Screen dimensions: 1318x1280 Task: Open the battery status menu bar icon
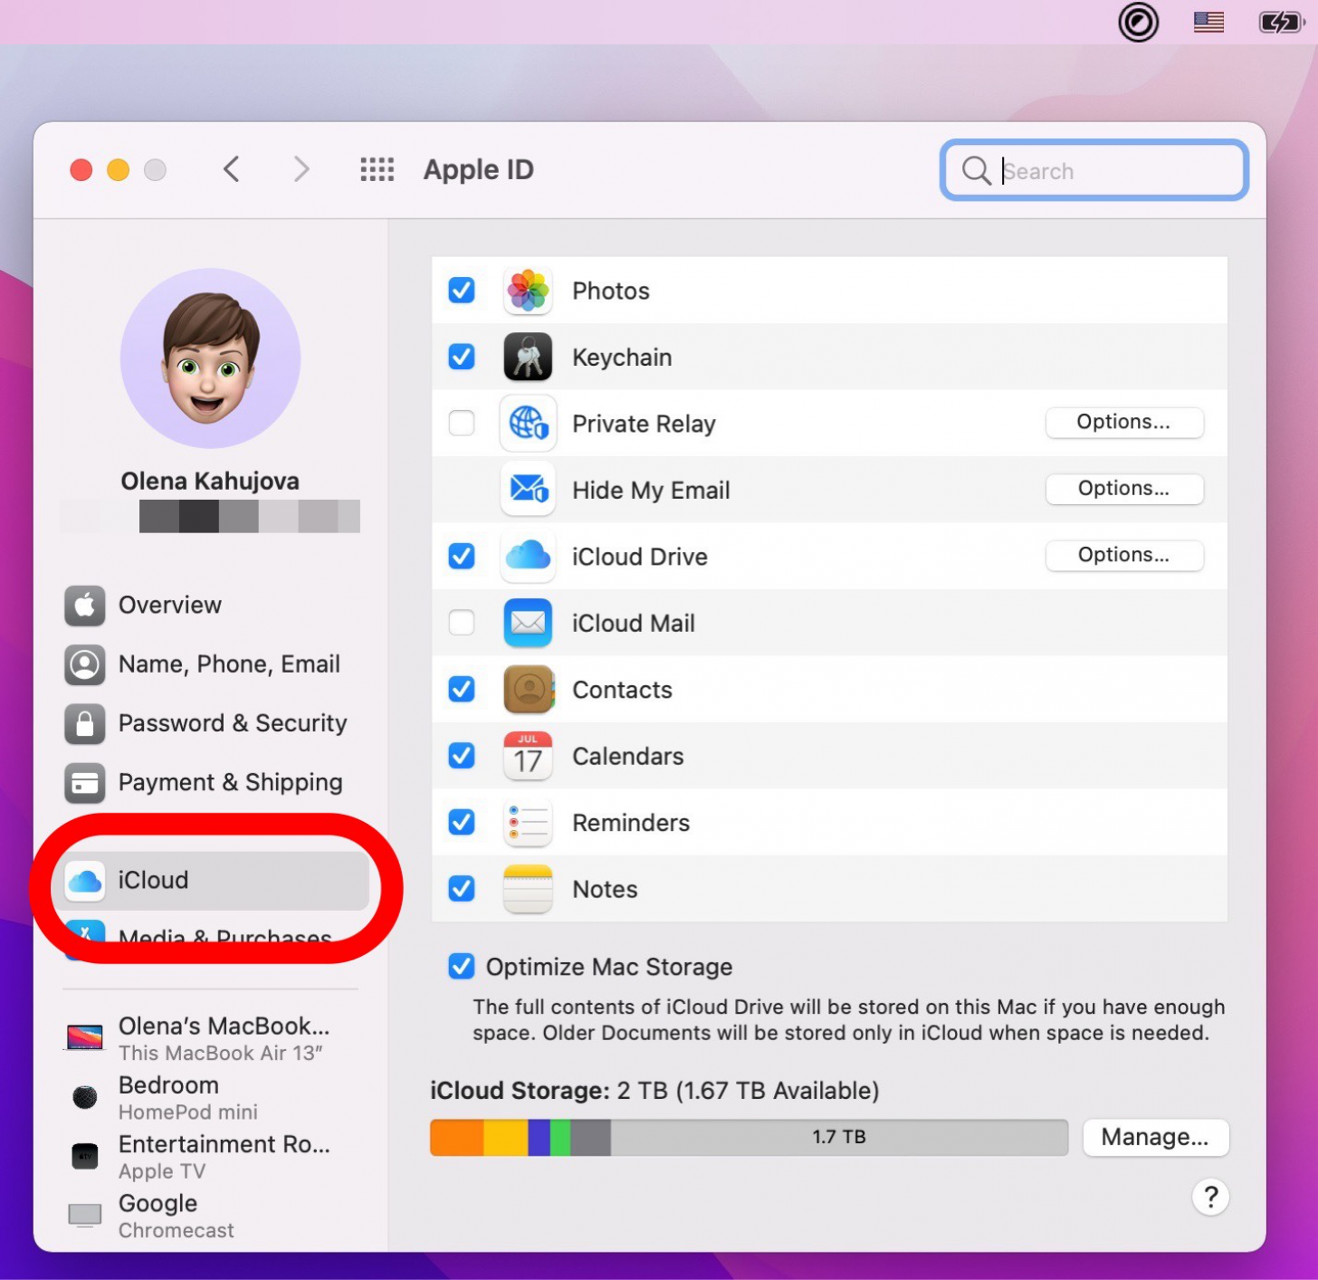pyautogui.click(x=1281, y=22)
